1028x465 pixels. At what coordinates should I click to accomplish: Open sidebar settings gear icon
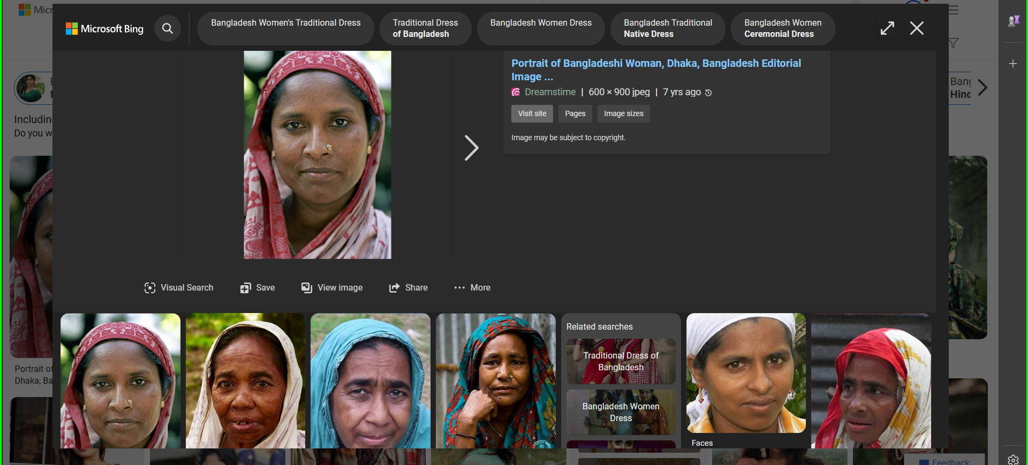pyautogui.click(x=1013, y=459)
